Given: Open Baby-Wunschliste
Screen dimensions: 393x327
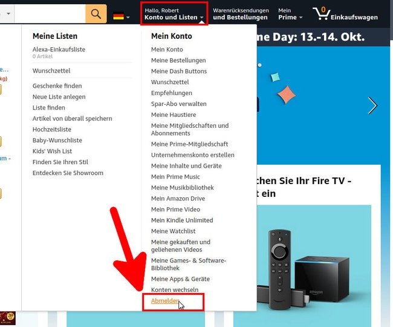Looking at the screenshot, I should pos(57,140).
